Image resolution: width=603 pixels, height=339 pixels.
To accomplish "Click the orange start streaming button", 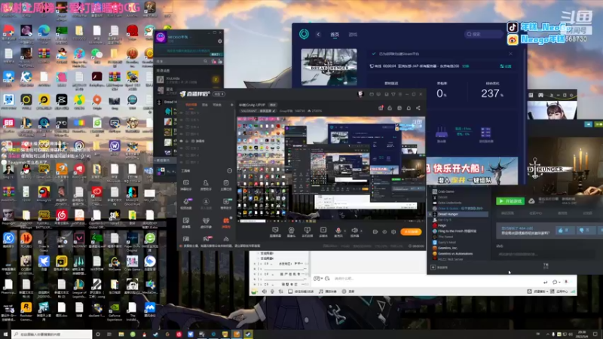I will (411, 232).
